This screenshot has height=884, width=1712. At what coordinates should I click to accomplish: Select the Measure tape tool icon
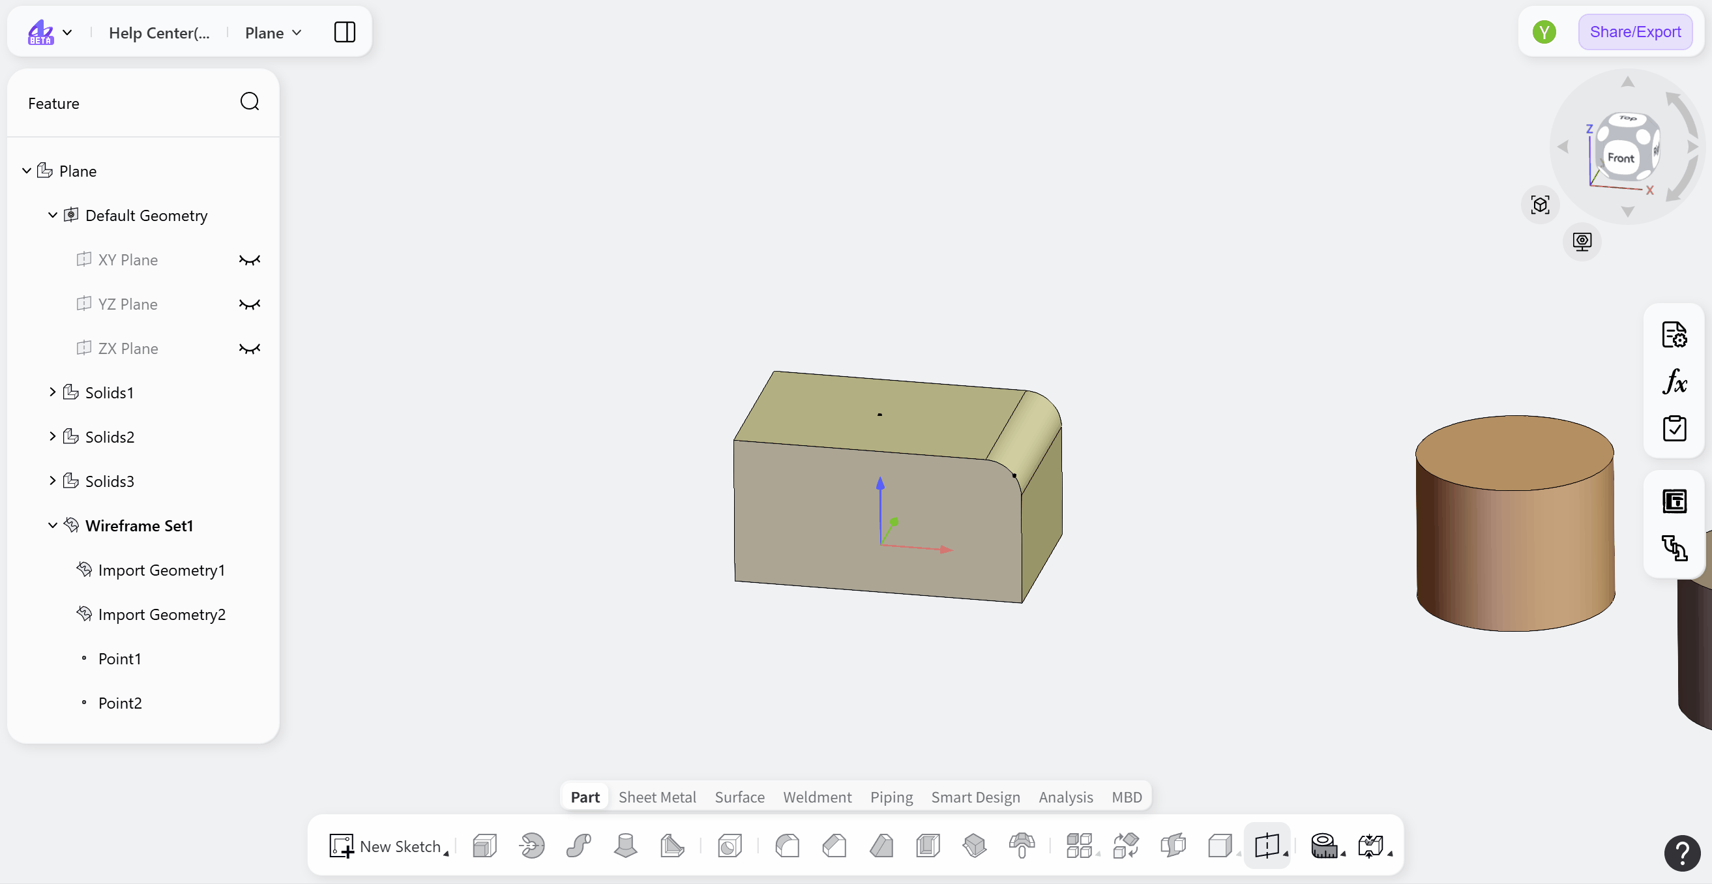click(1324, 846)
